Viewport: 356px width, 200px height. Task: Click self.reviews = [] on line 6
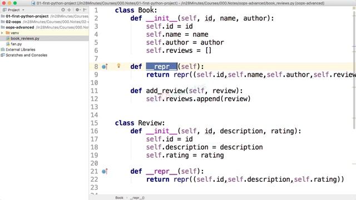click(x=179, y=51)
